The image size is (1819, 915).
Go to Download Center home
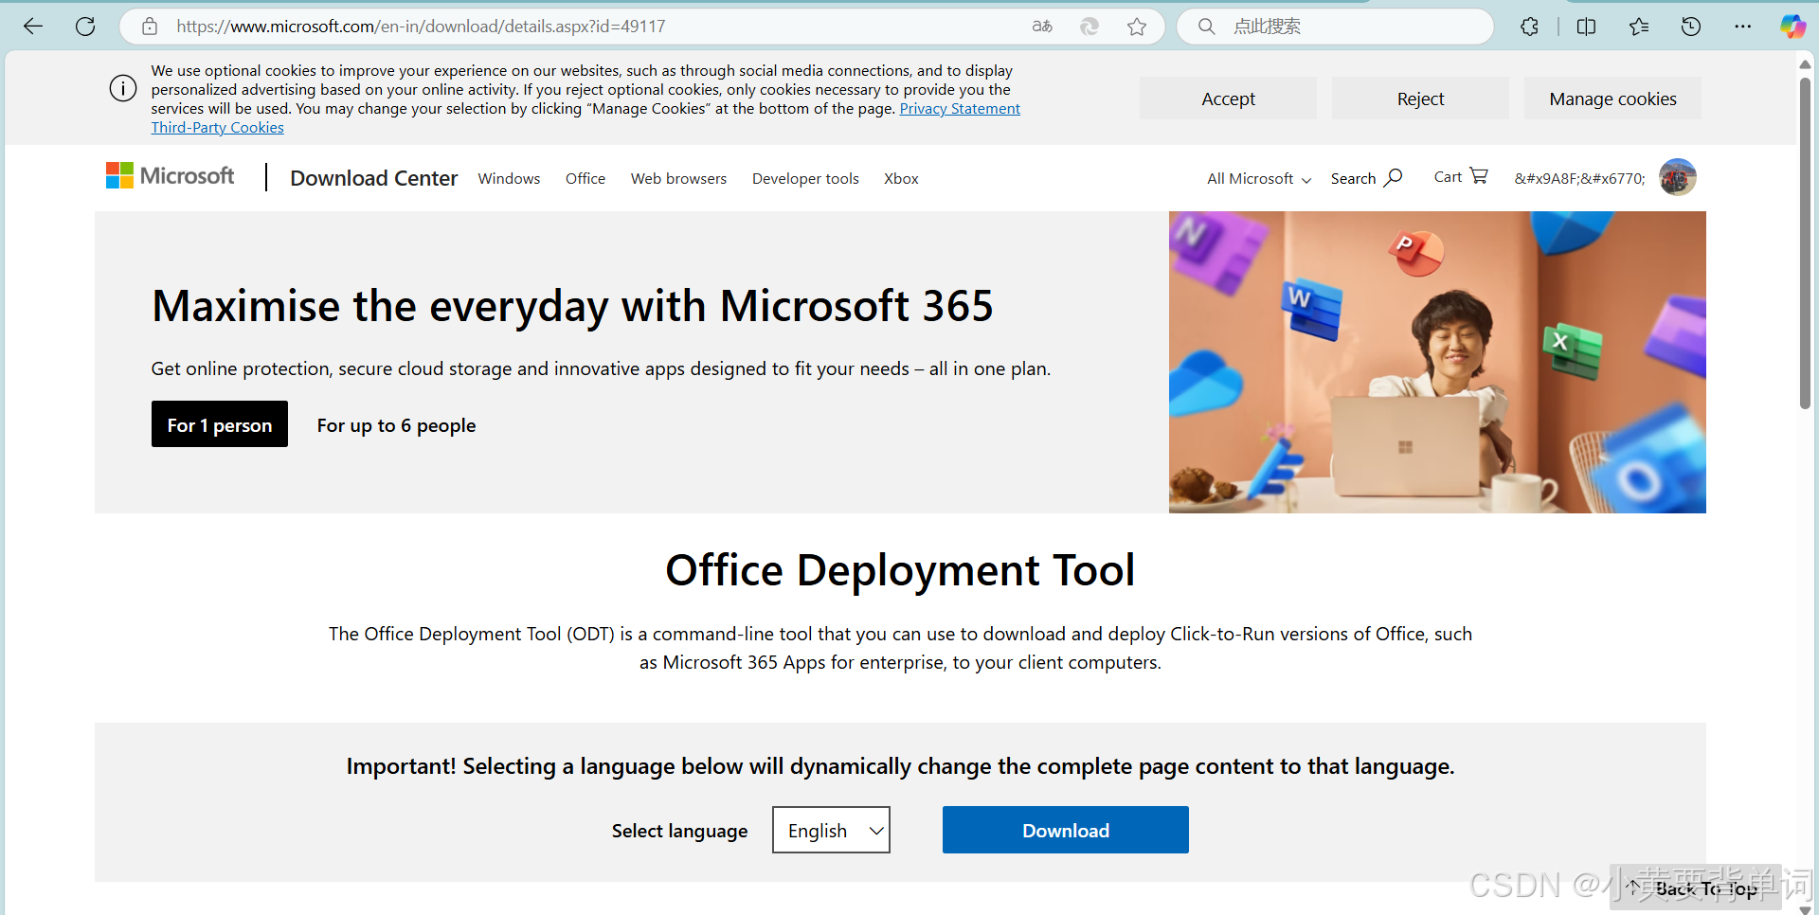pyautogui.click(x=373, y=178)
